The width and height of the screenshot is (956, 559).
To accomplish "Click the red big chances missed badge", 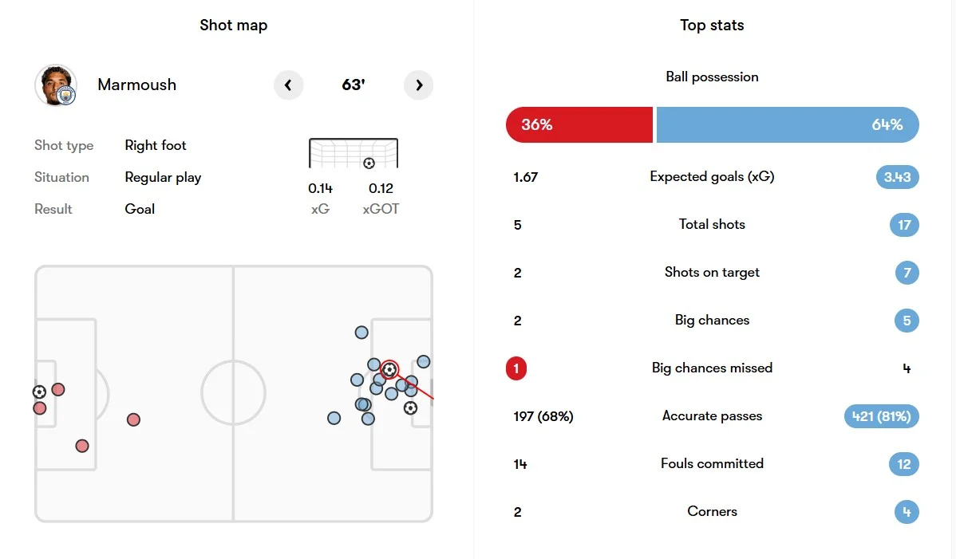I will 516,368.
